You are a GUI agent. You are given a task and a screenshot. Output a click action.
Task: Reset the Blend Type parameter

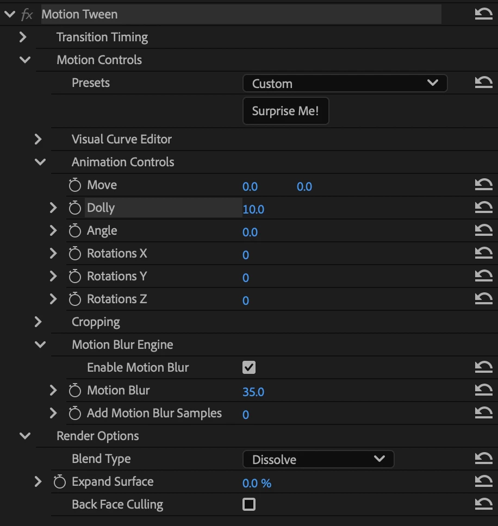tap(483, 458)
